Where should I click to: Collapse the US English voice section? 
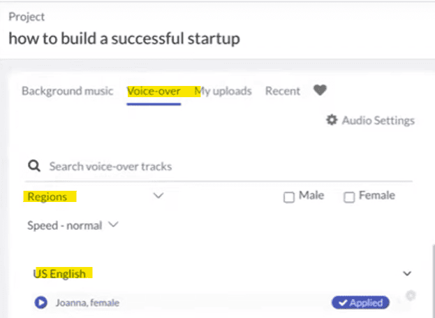(x=407, y=273)
